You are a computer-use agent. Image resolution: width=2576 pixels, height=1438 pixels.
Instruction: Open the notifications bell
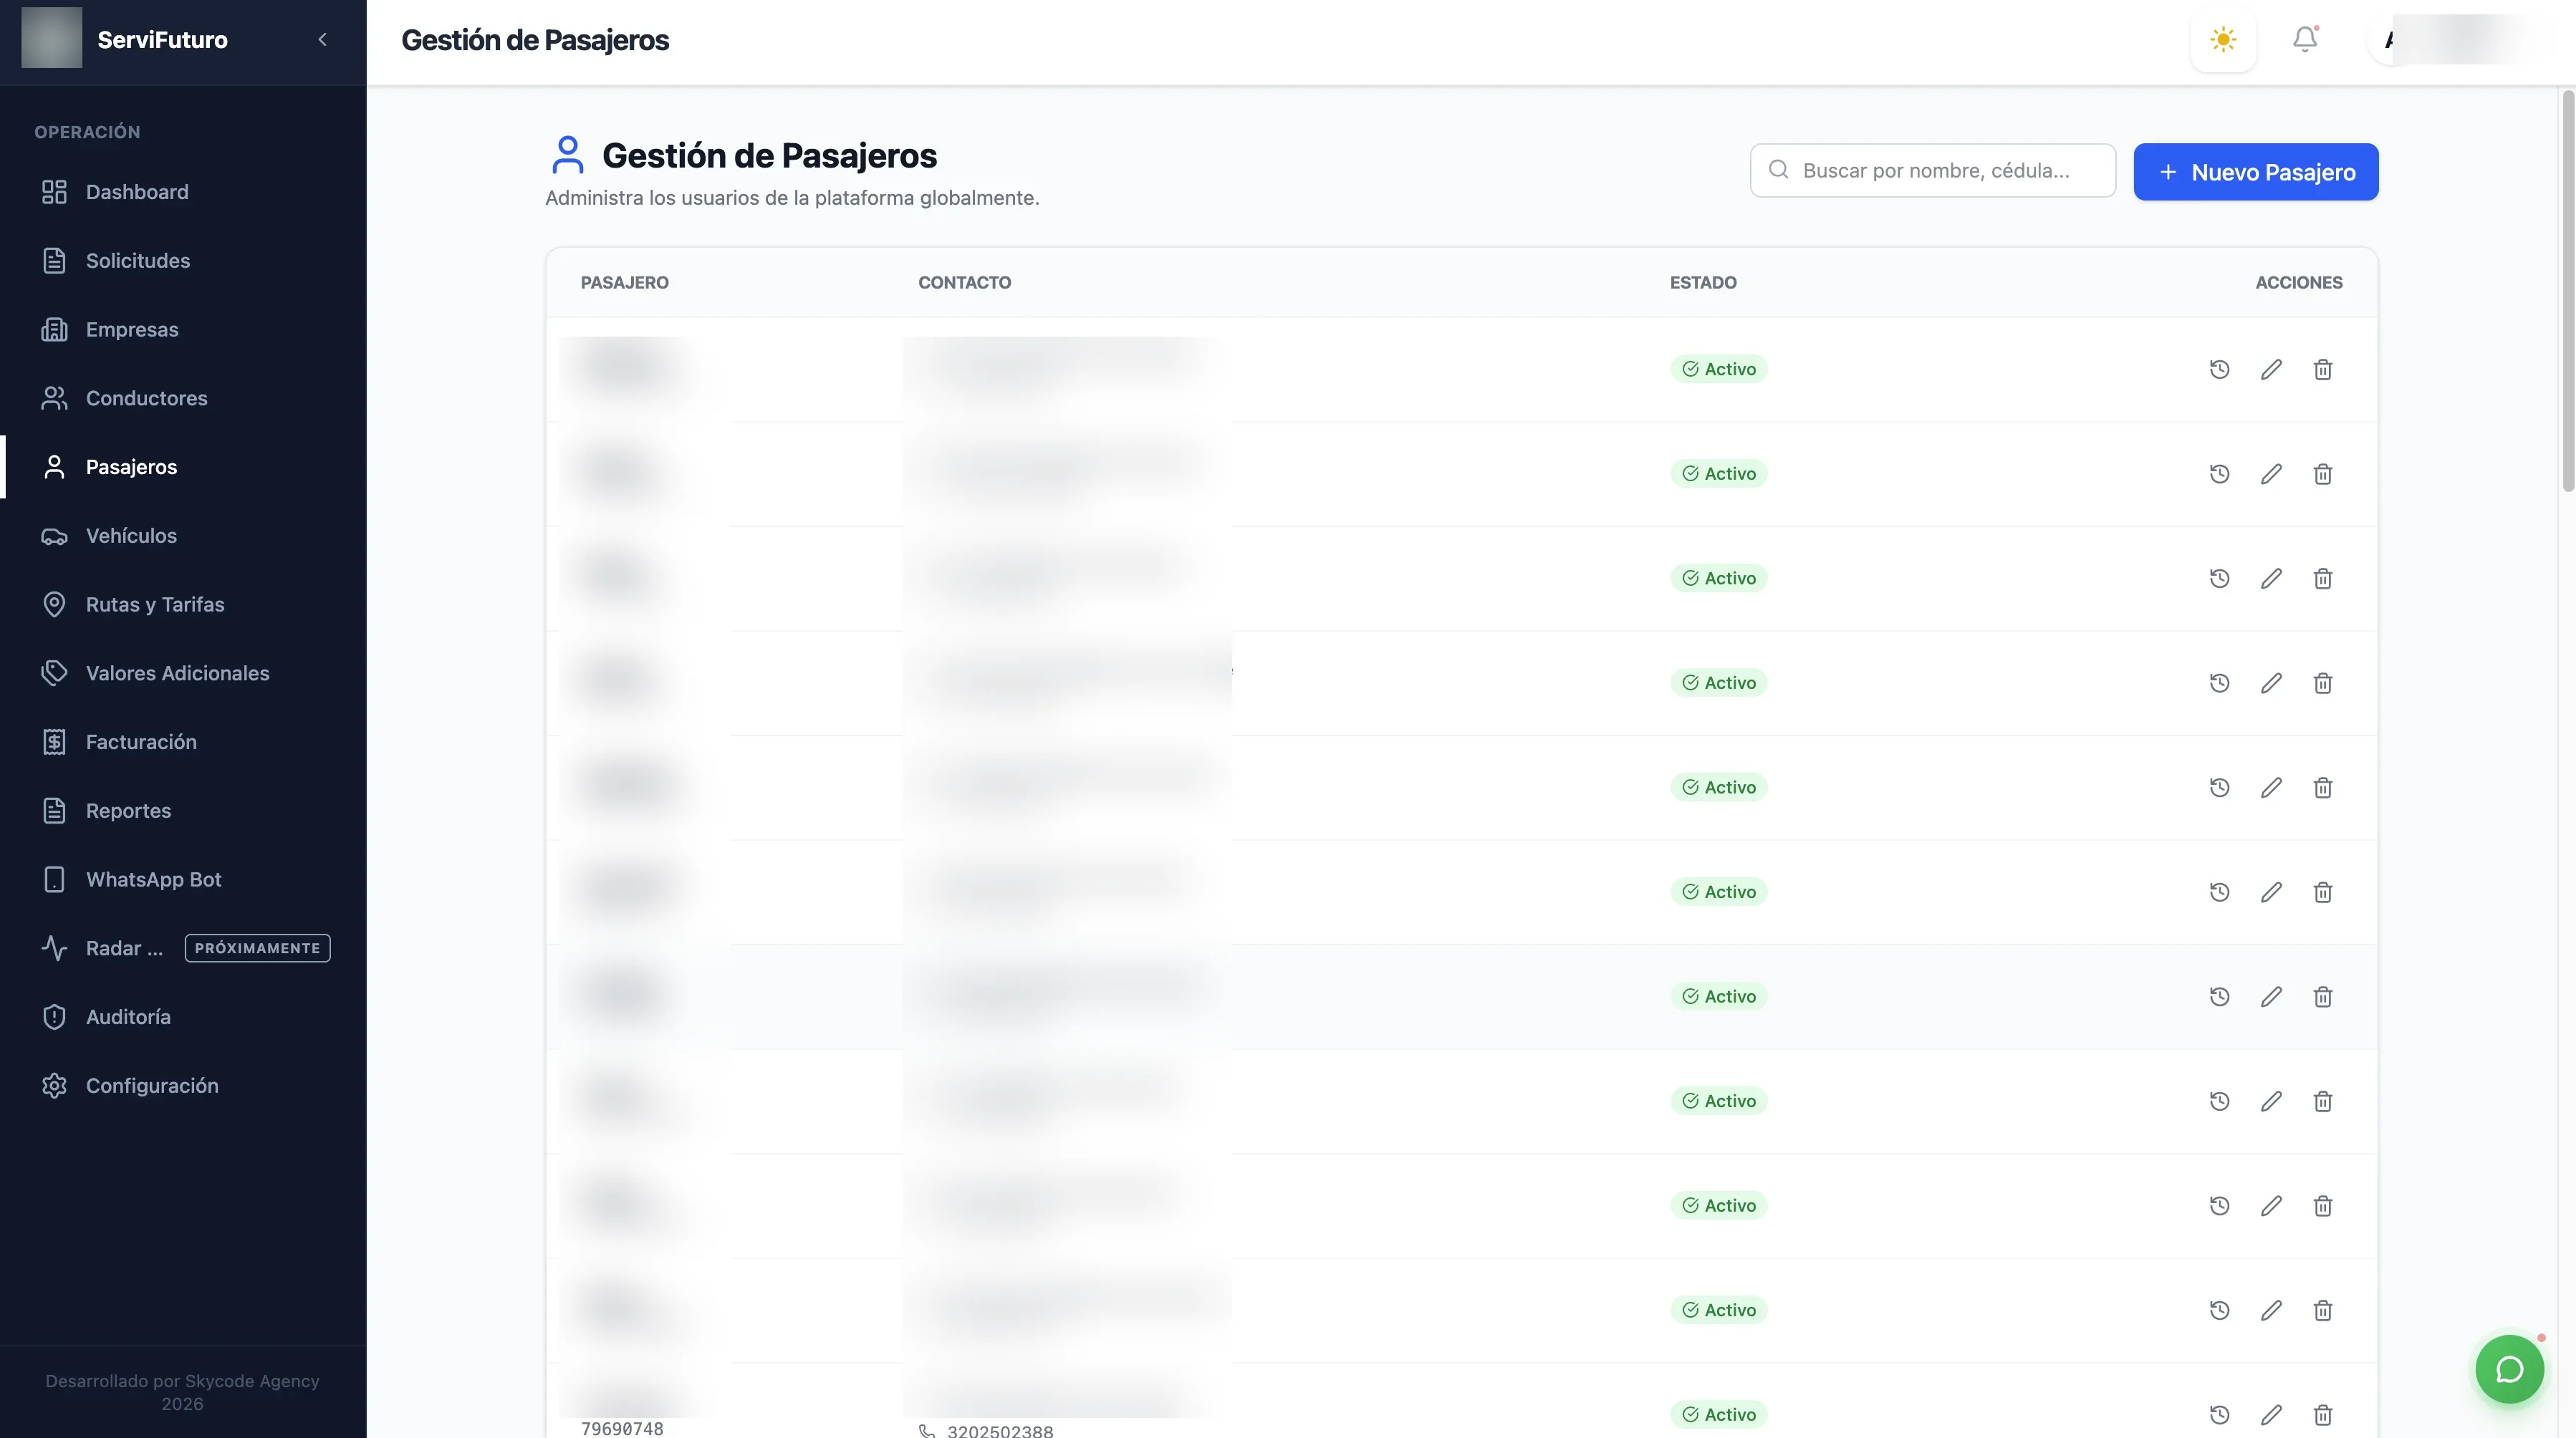click(x=2305, y=39)
